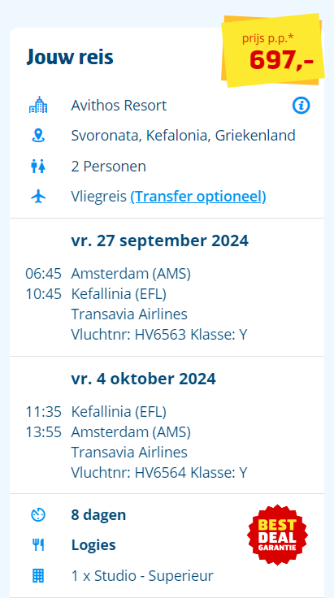Screen dimensions: 334x598
Task: Open the Transfer optioneel link
Action: (x=198, y=197)
